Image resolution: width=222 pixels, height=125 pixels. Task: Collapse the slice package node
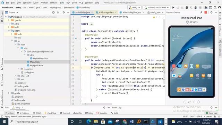click(25, 55)
